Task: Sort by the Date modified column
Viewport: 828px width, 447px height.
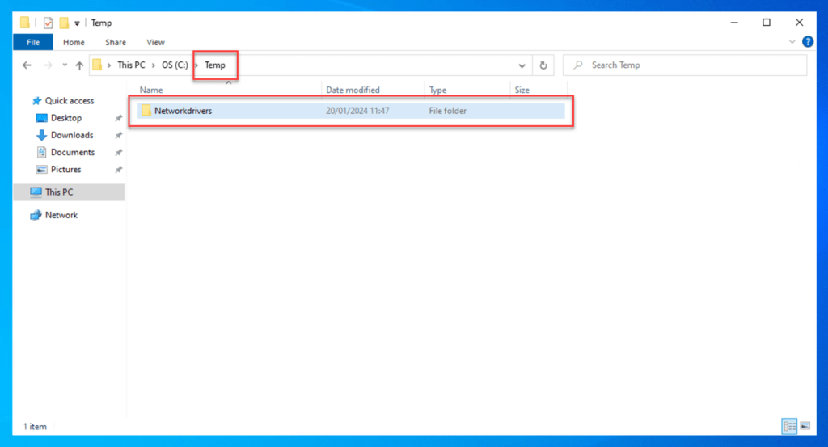Action: point(353,90)
